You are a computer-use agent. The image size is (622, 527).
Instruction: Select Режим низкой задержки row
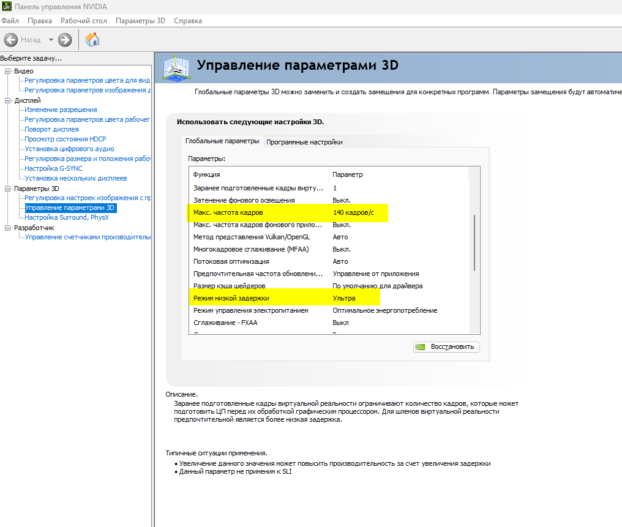pyautogui.click(x=329, y=298)
